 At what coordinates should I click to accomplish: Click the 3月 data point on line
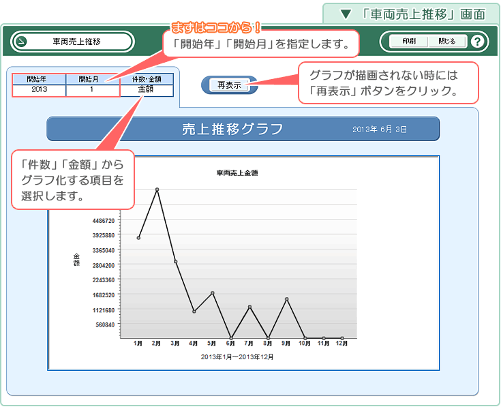point(175,262)
